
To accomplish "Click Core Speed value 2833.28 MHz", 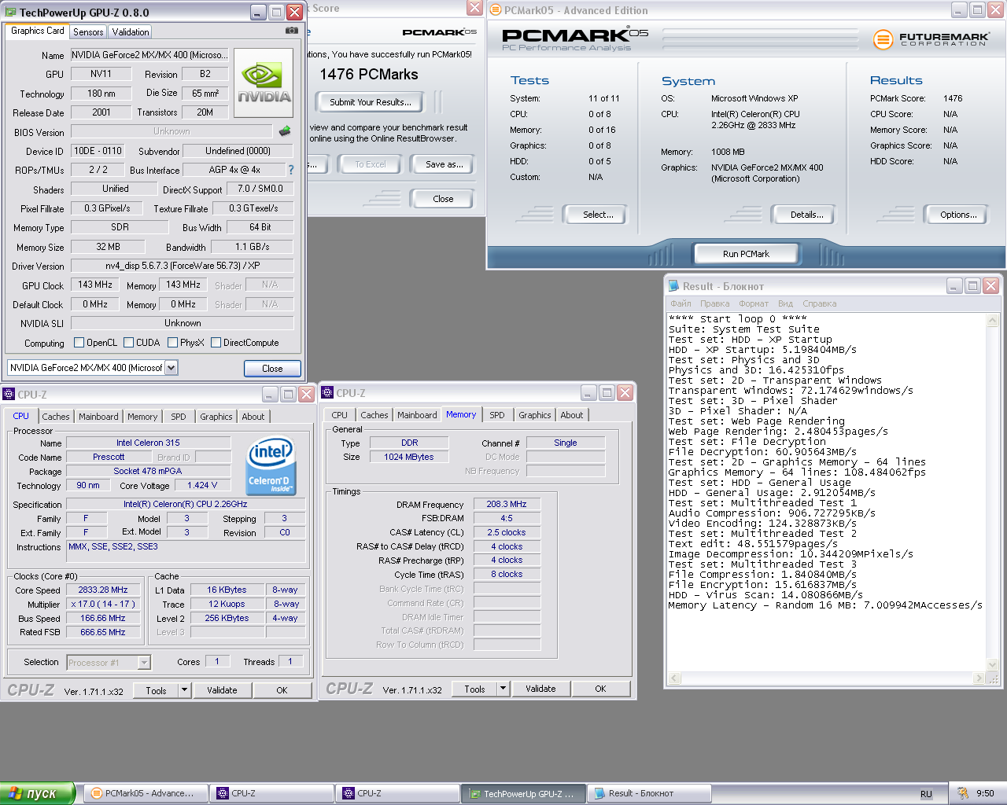I will click(x=103, y=590).
